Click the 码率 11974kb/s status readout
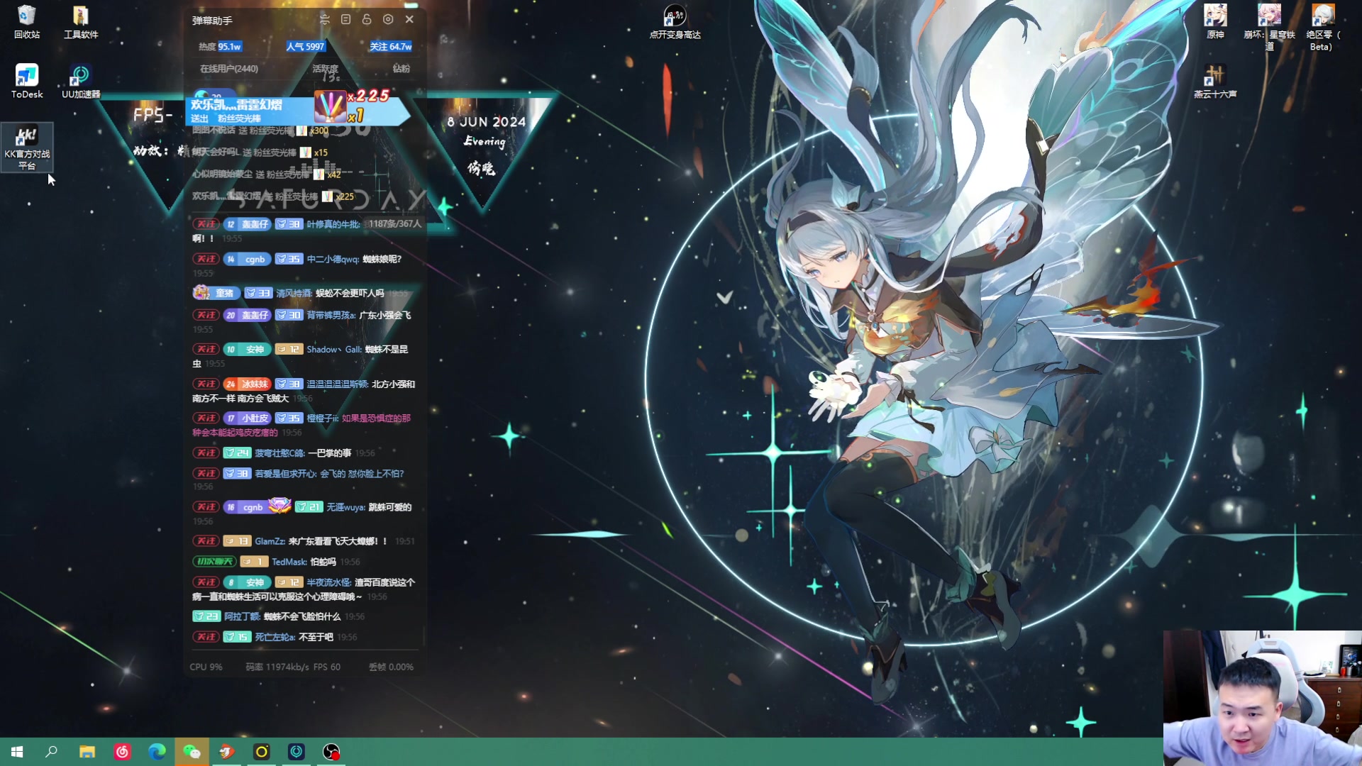This screenshot has height=766, width=1362. 277,667
